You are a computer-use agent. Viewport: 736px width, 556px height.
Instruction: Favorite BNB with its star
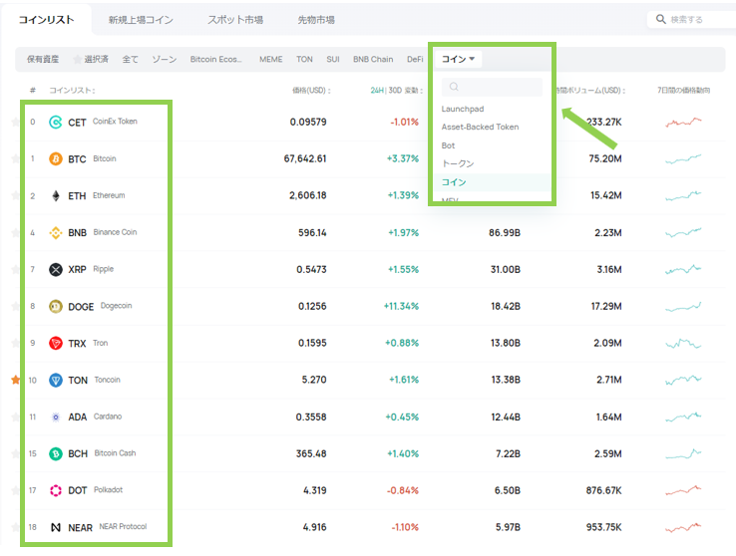16,232
